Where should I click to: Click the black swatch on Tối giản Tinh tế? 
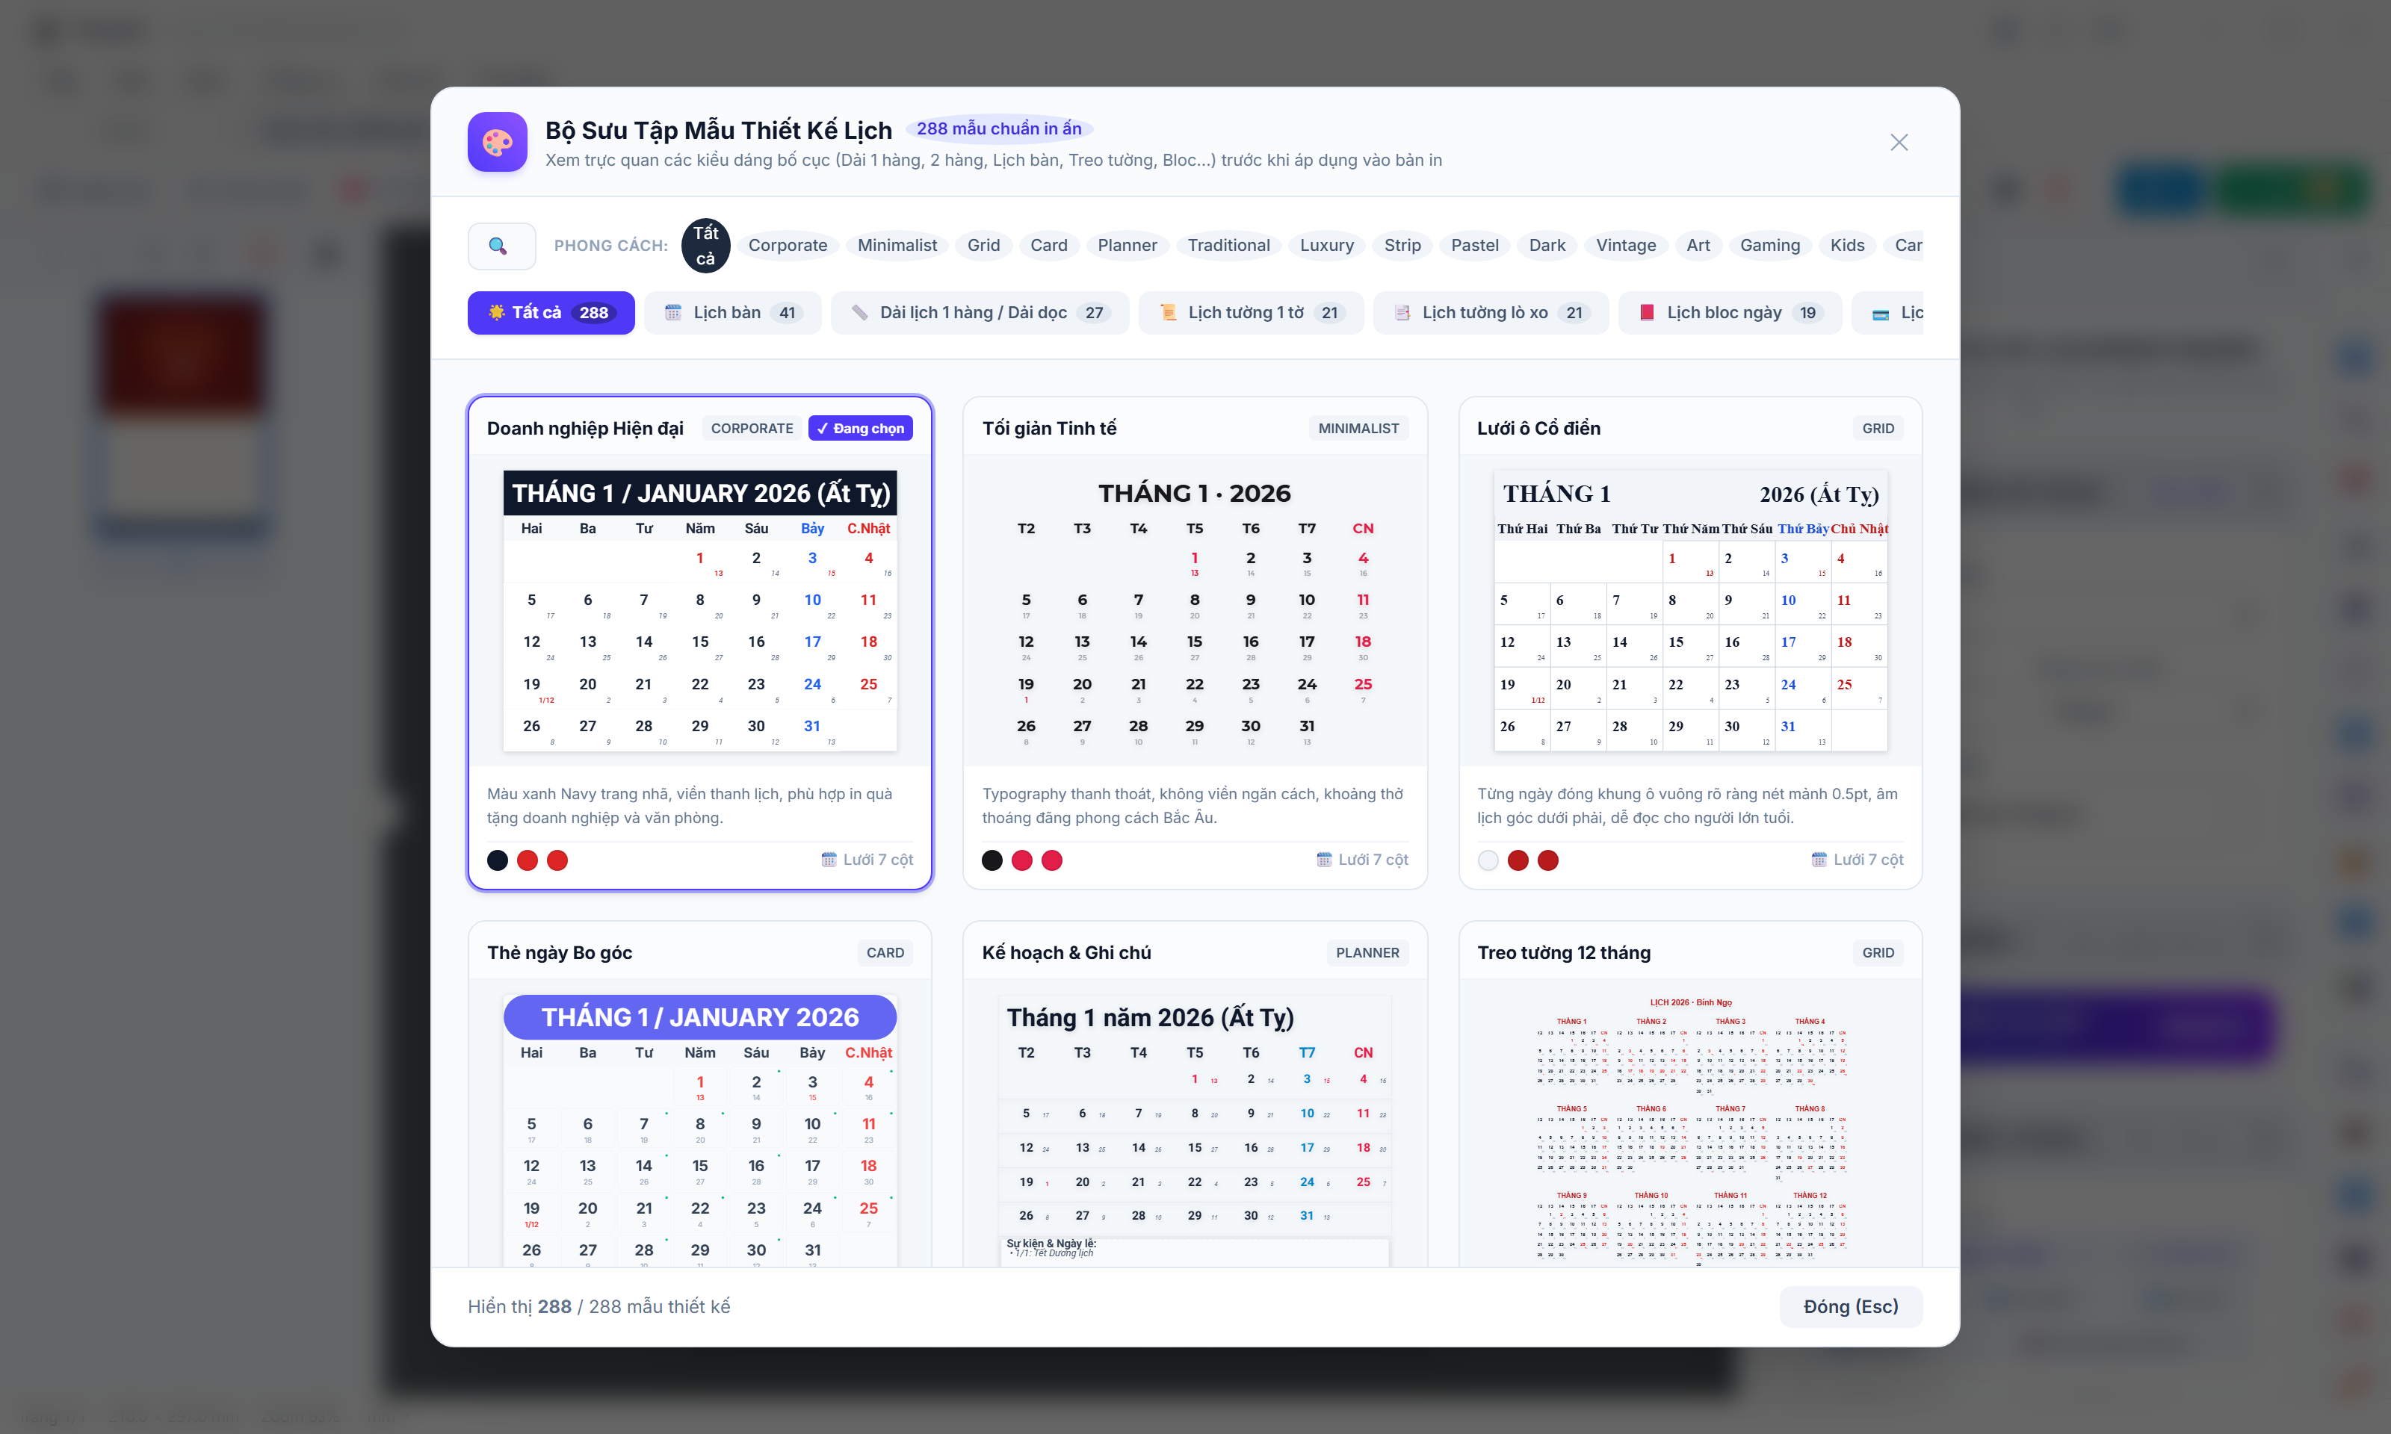(x=992, y=860)
